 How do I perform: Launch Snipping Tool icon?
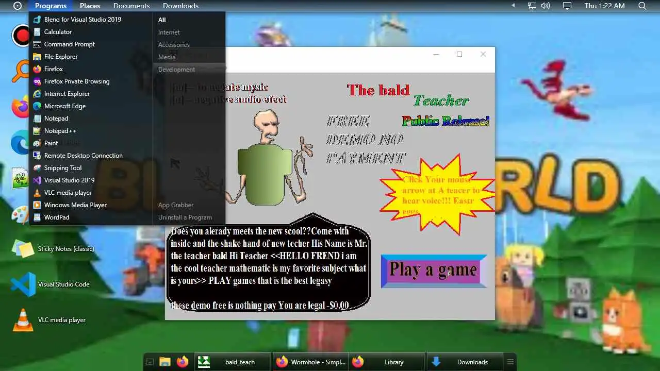click(x=37, y=168)
